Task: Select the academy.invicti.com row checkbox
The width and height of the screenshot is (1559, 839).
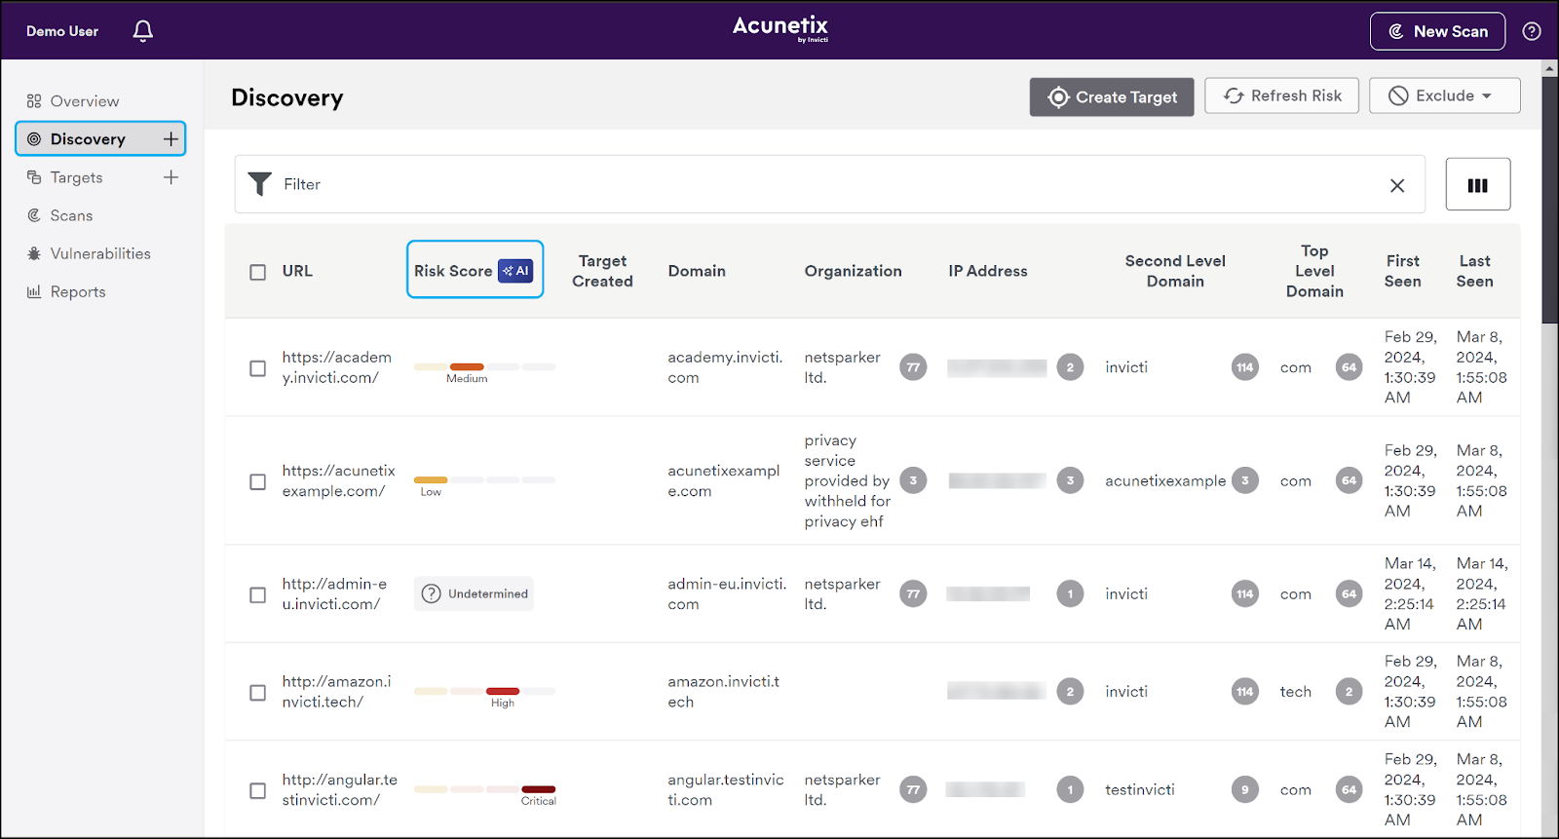Action: (x=257, y=368)
